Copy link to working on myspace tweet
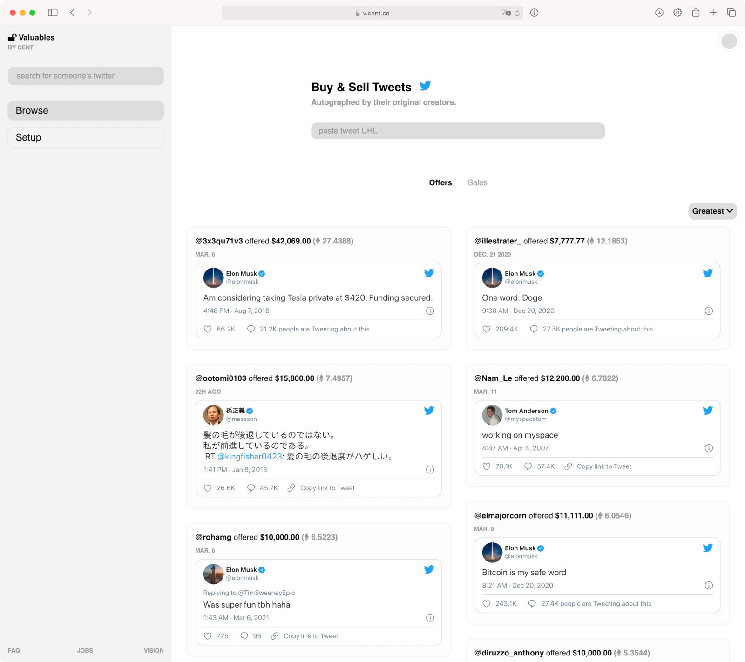 (598, 466)
